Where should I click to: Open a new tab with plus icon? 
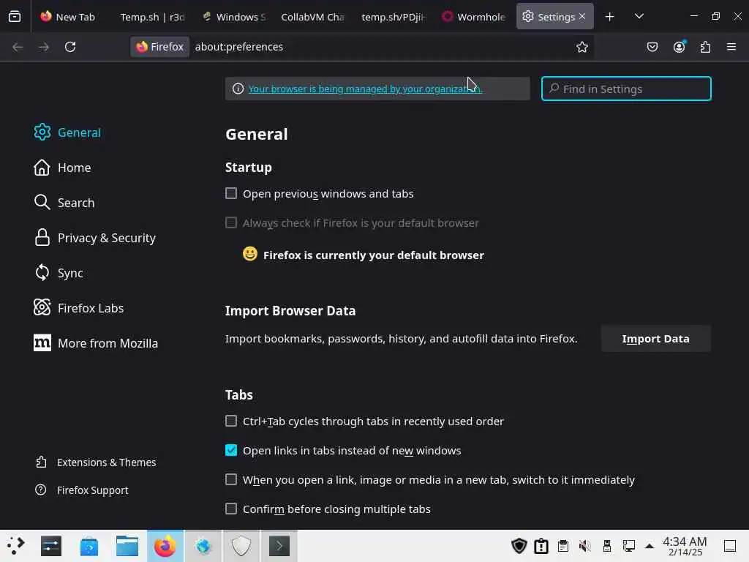coord(609,17)
